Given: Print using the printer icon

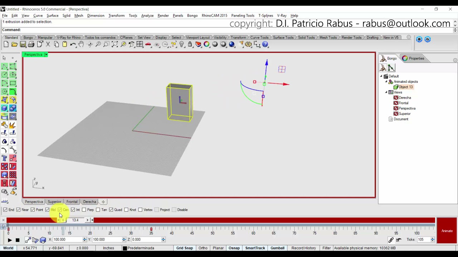Looking at the screenshot, I should pyautogui.click(x=31, y=44).
